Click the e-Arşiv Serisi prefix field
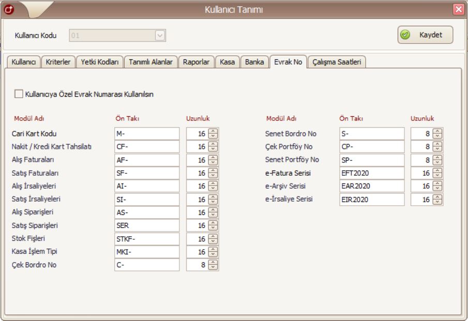 coord(371,186)
